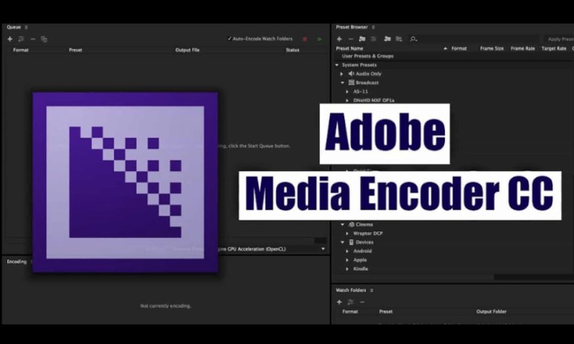Open the Queue panel menu icon

click(x=26, y=27)
